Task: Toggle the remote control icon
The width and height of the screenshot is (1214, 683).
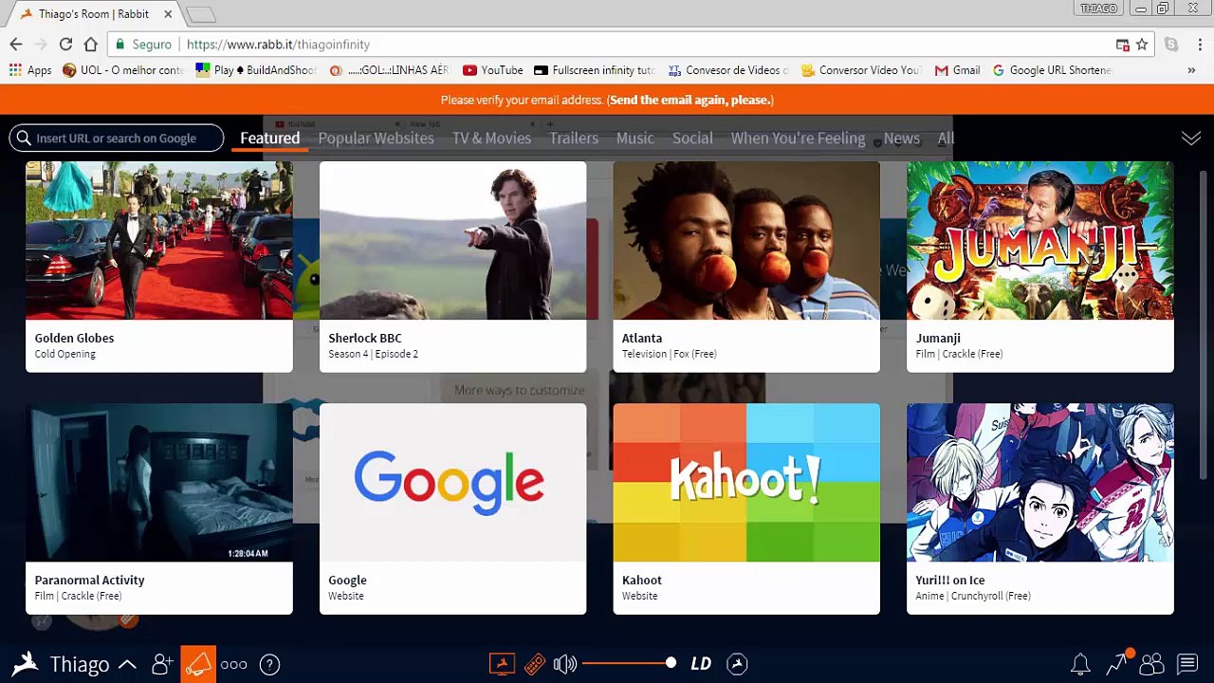Action: [x=534, y=664]
